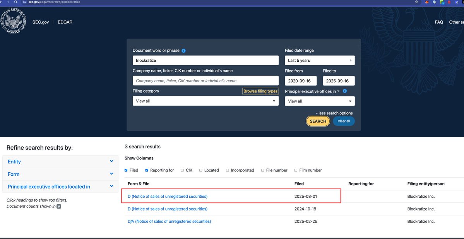The height and width of the screenshot is (239, 464).
Task: Reload the page with the refresh icon
Action: 16,2
